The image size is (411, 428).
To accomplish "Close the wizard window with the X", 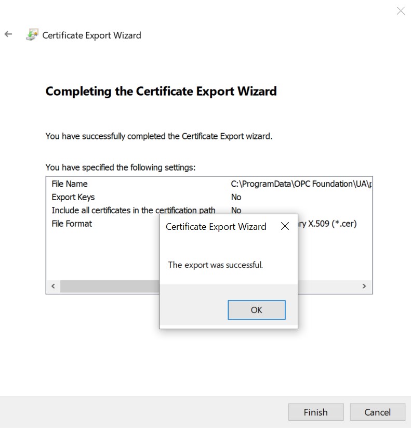I will pyautogui.click(x=401, y=10).
